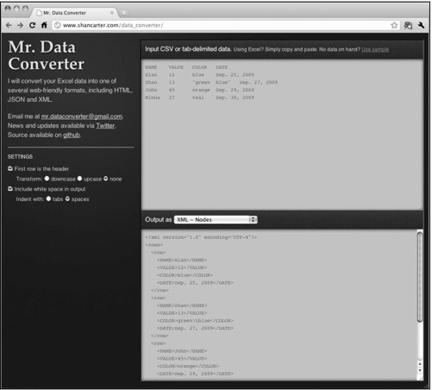This screenshot has height=390, width=432.
Task: Click the output area scrollbar thumb
Action: click(420, 277)
